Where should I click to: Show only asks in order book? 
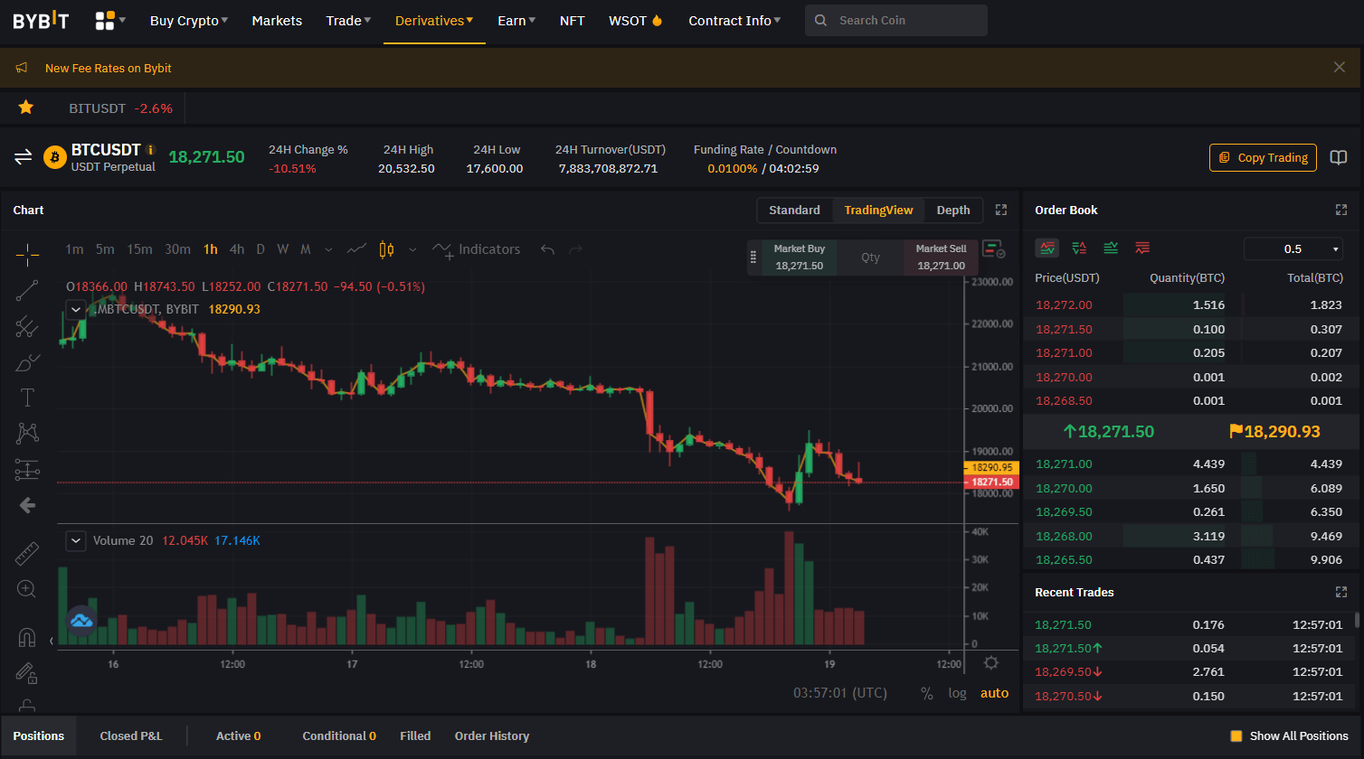point(1142,248)
